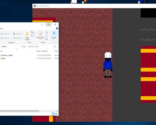Click the Level1 address path segment
Screen dimensions: 156x125
4,47
